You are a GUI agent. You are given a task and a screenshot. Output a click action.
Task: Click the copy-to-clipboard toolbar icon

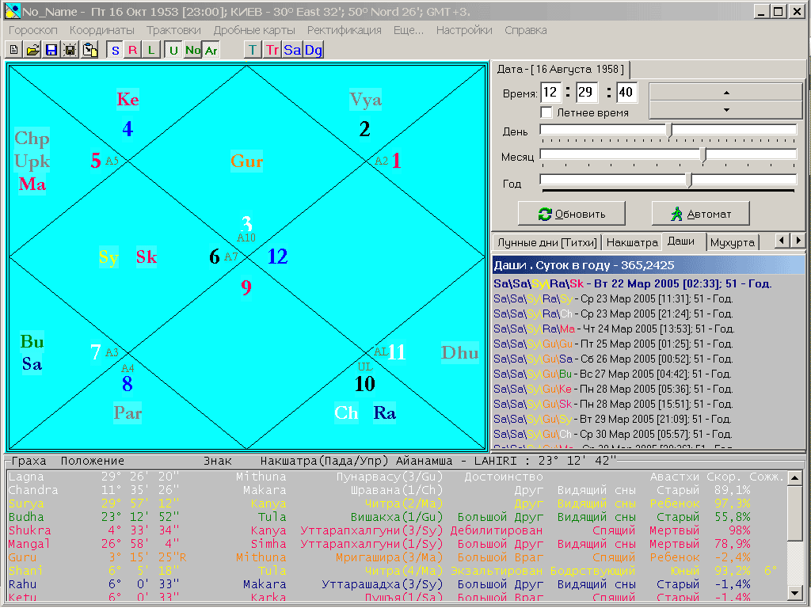[x=90, y=50]
